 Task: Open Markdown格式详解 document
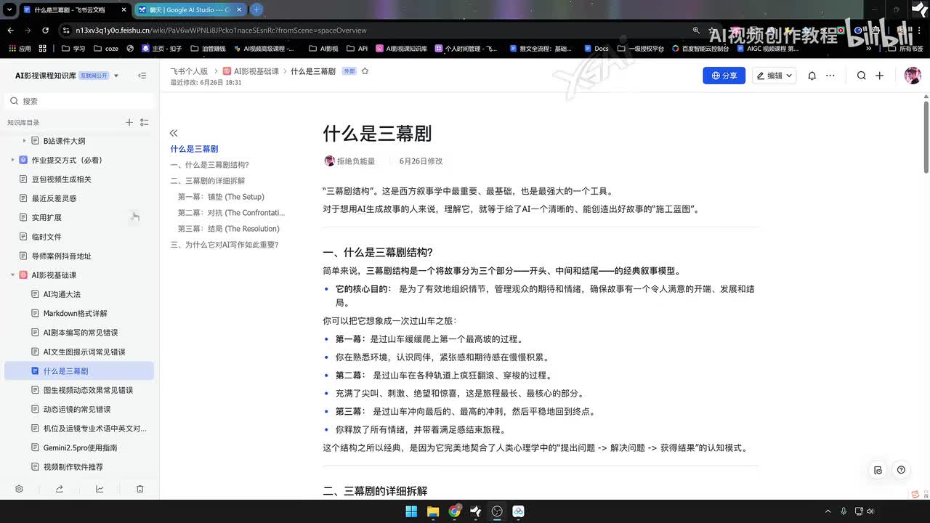click(x=75, y=313)
